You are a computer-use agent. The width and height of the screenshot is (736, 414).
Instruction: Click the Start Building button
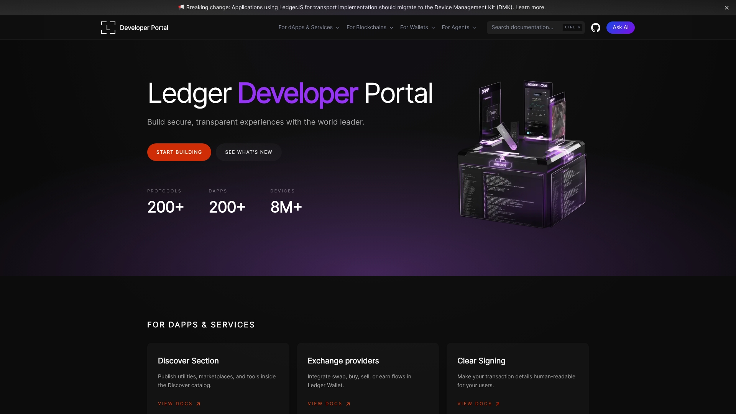179,152
